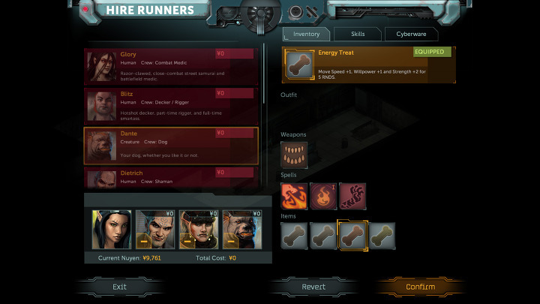
Task: Choose the claw swipe spell icon
Action: (x=352, y=196)
